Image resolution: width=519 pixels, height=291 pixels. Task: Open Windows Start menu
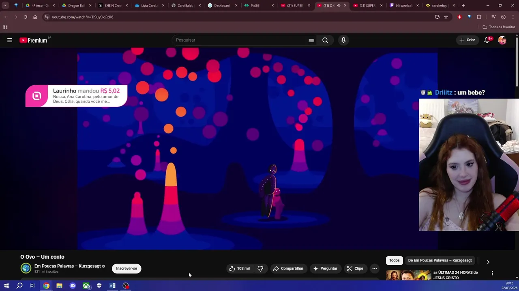pyautogui.click(x=6, y=286)
